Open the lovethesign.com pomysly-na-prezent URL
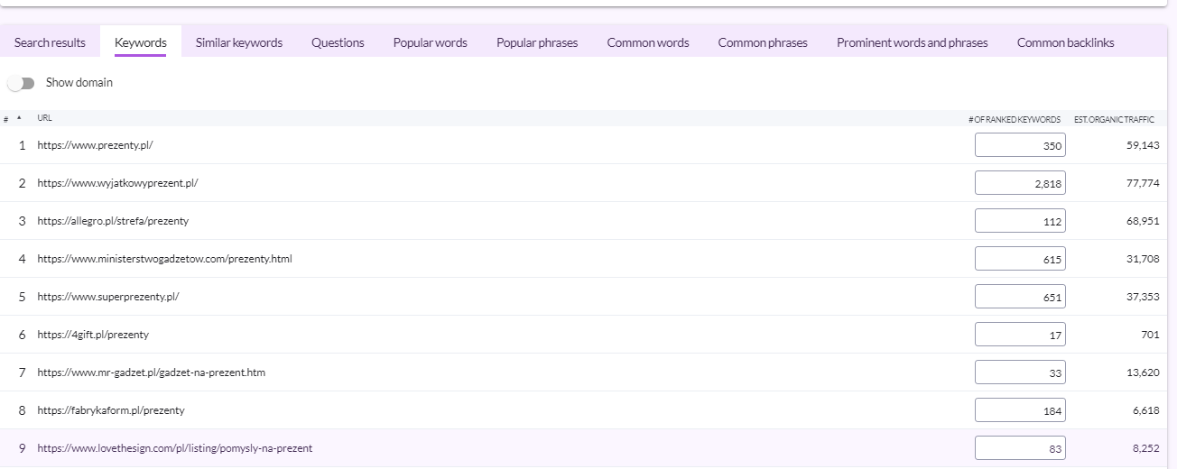 (x=175, y=448)
